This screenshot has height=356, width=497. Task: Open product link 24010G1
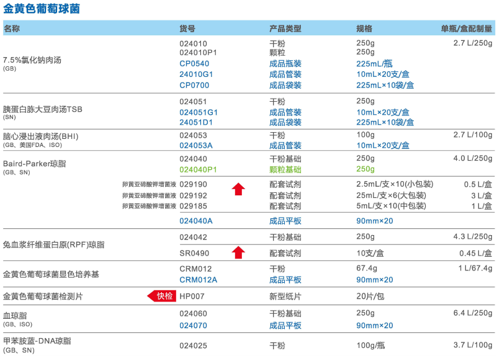tap(196, 74)
